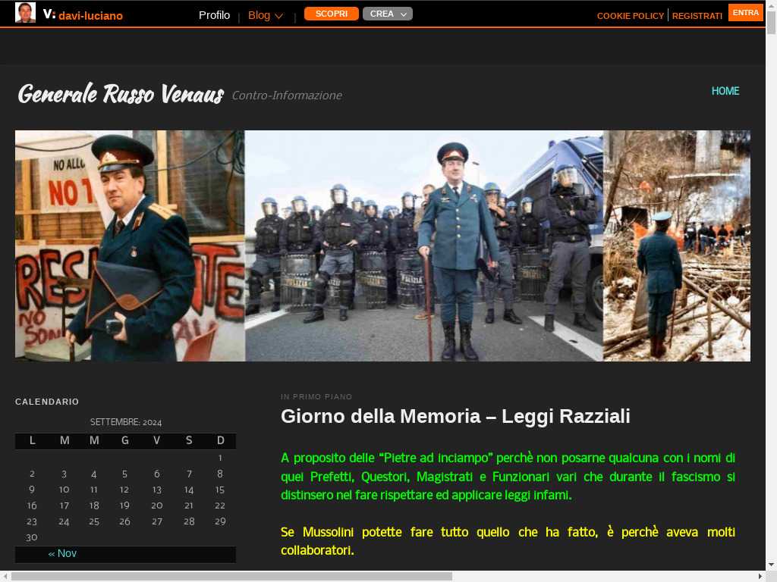Screen dimensions: 777x582
Task: Click the general with briefcase banner photo
Action: click(x=130, y=246)
